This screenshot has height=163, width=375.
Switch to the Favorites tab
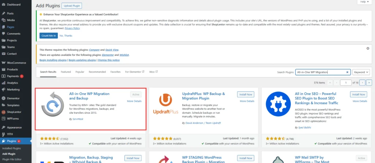point(115,72)
